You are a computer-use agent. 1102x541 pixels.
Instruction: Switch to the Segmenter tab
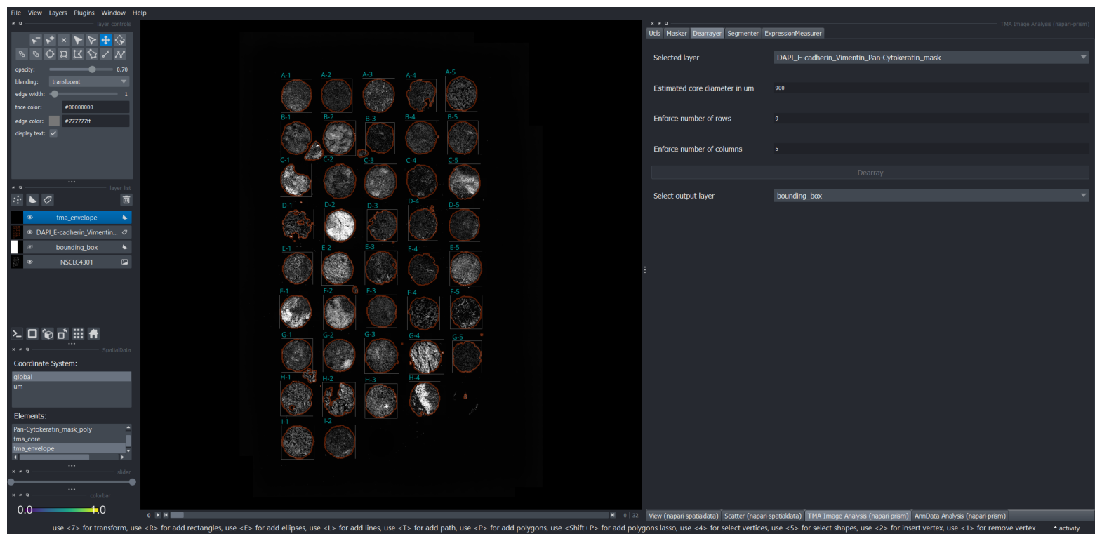point(743,33)
